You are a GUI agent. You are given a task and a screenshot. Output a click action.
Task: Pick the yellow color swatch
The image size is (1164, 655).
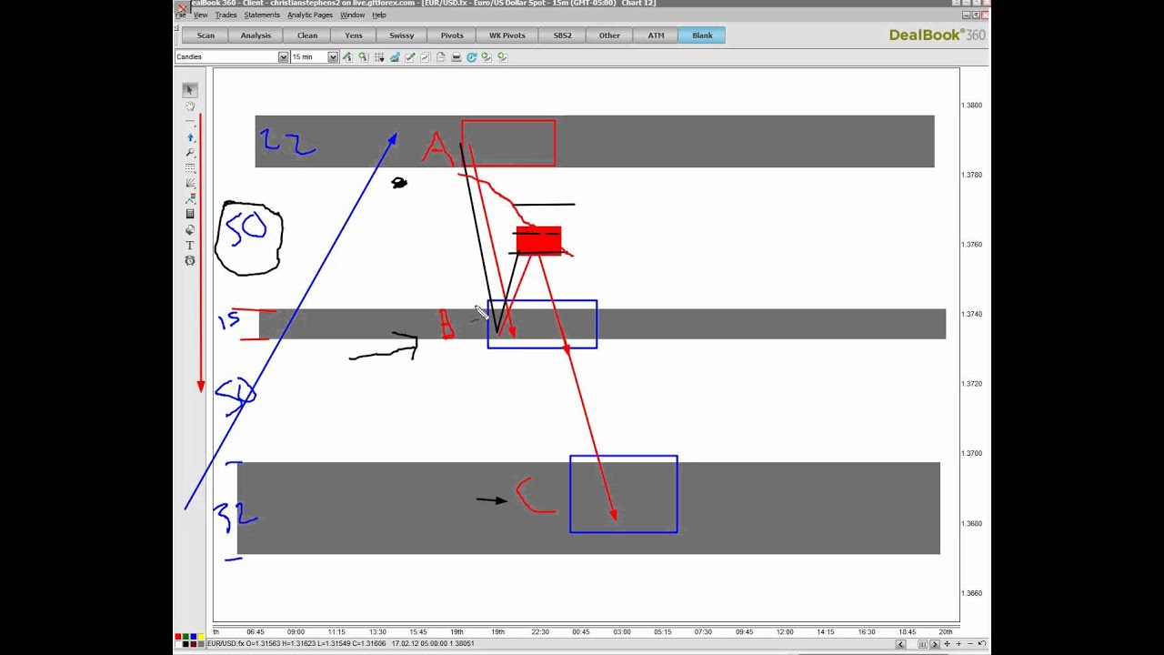tap(201, 636)
